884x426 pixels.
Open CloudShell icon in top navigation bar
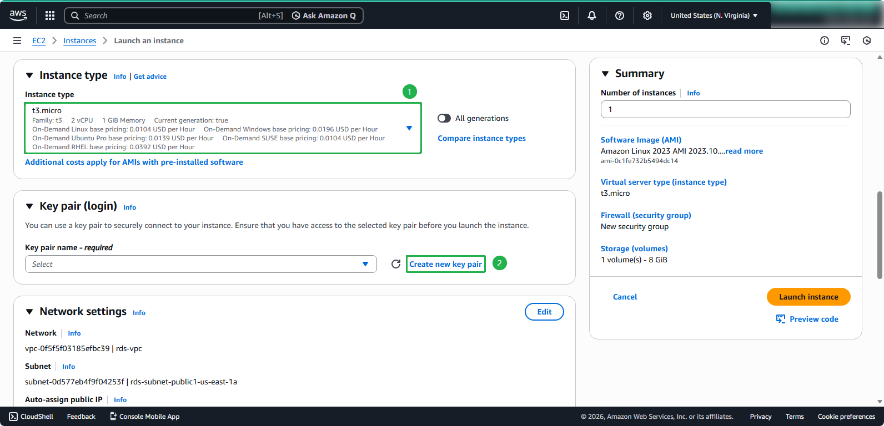565,16
